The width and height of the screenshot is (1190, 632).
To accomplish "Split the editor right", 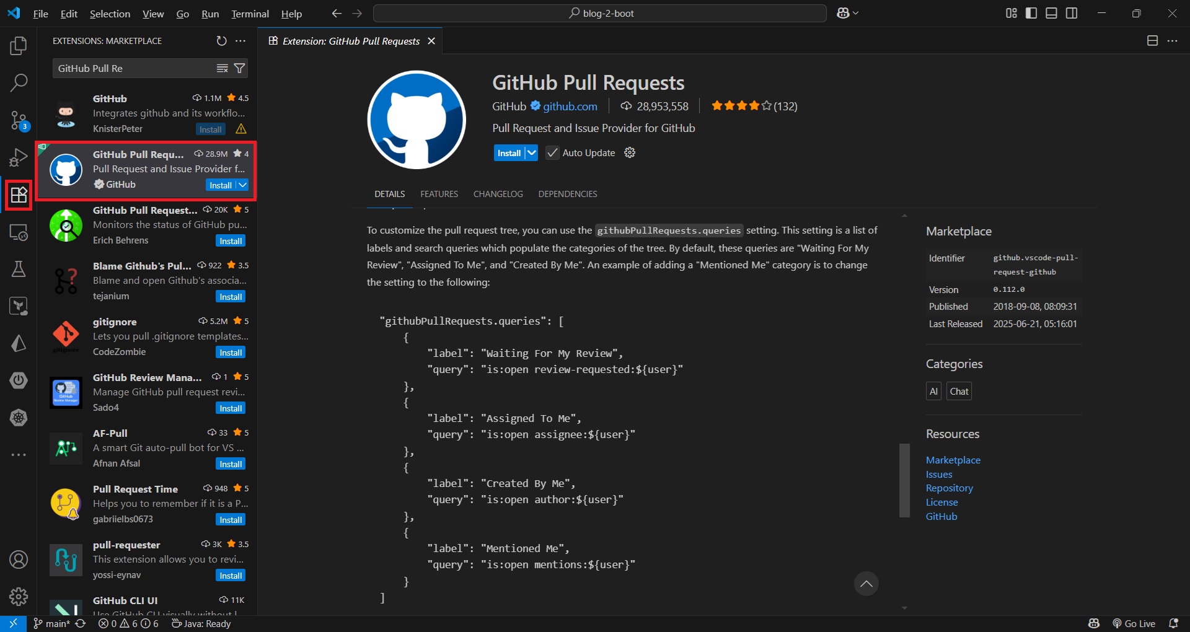I will coord(1152,41).
